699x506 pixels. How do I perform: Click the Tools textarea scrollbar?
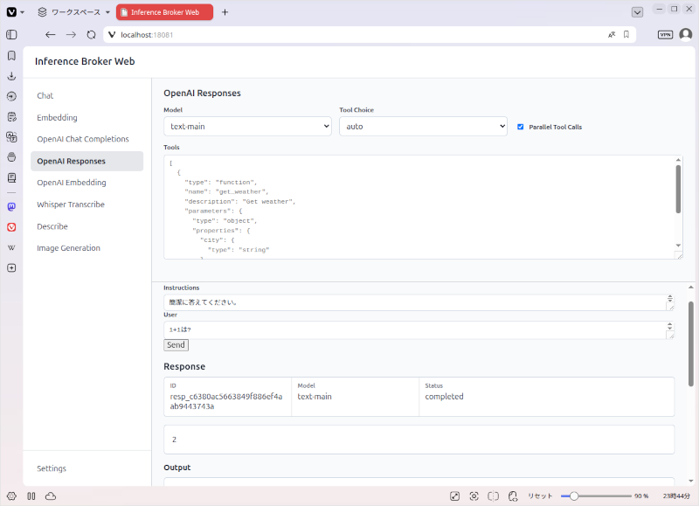[x=678, y=190]
